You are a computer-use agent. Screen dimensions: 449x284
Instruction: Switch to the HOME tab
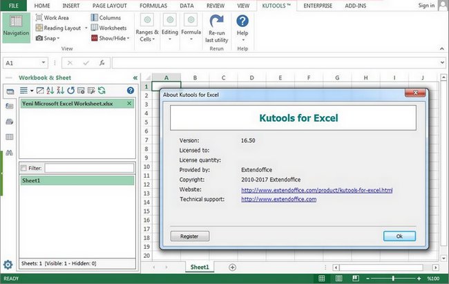42,6
